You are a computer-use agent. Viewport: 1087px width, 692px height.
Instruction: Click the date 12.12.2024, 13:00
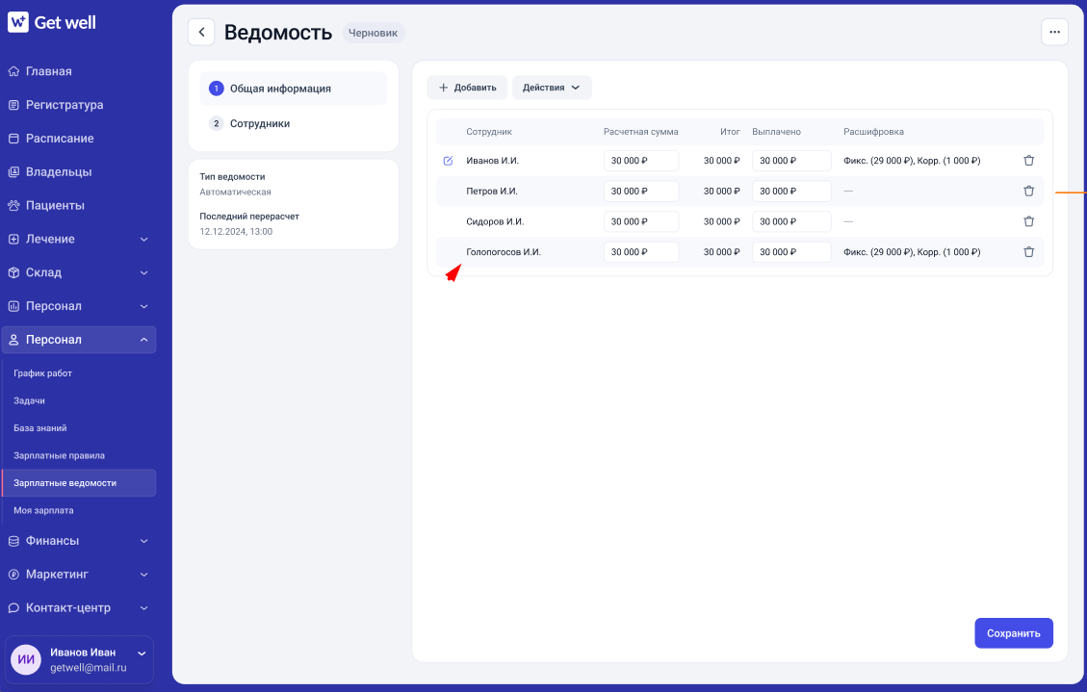[236, 231]
